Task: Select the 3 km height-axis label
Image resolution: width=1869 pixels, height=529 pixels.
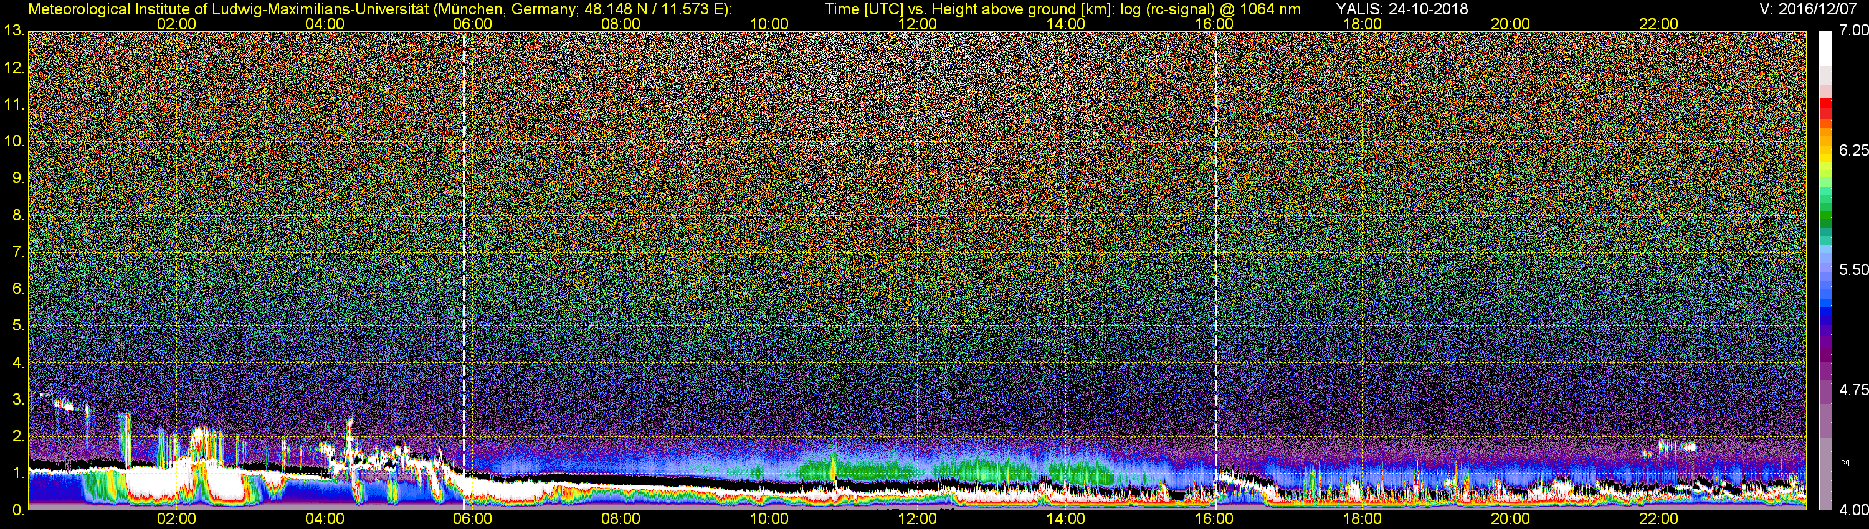Action: (x=18, y=400)
